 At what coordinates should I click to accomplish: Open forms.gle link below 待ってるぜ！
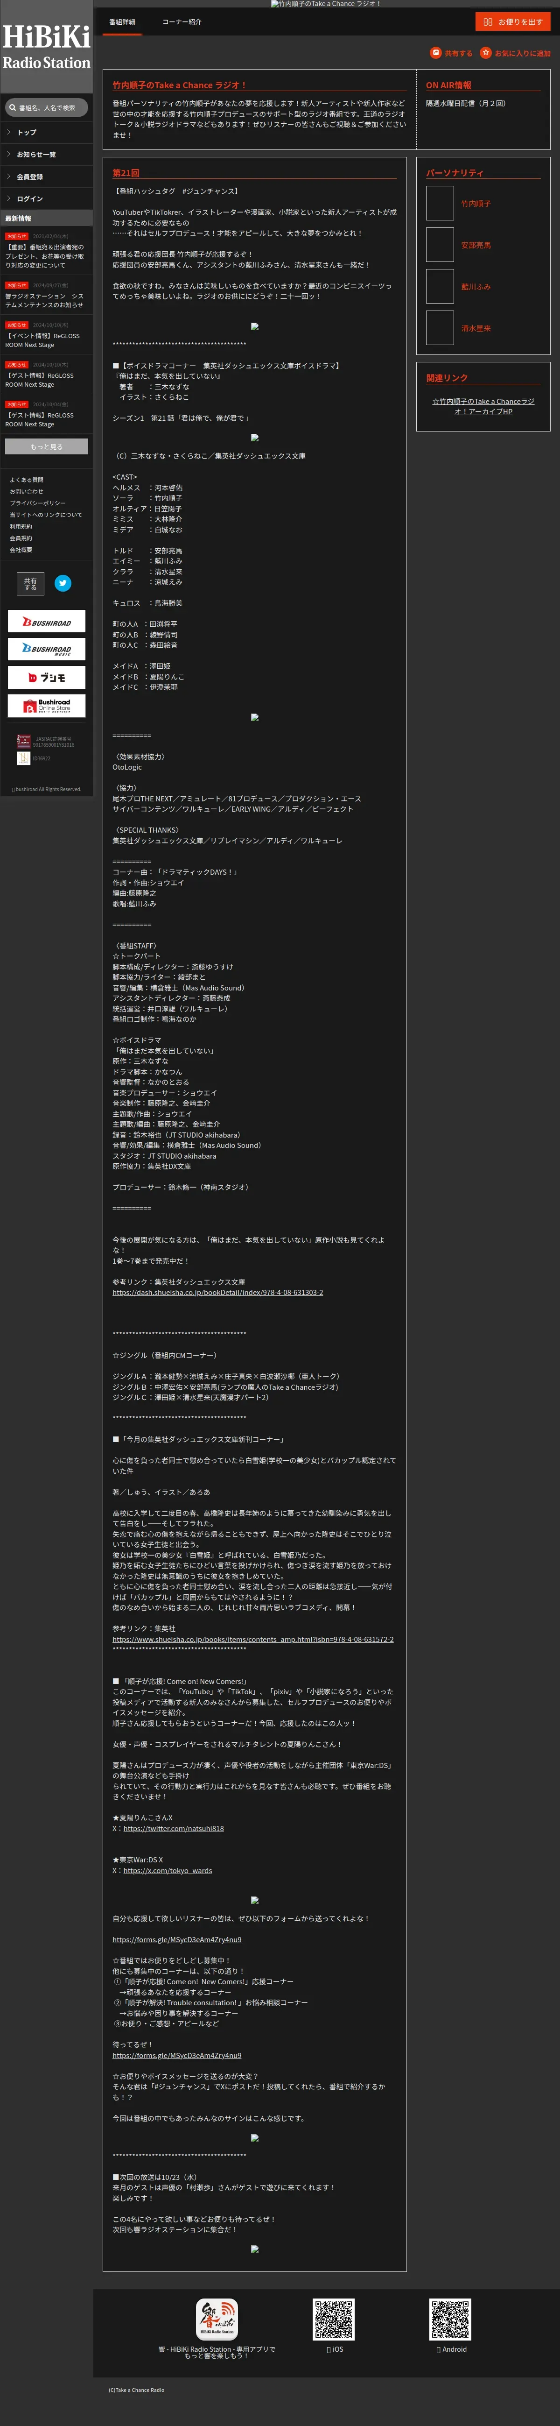[177, 2055]
